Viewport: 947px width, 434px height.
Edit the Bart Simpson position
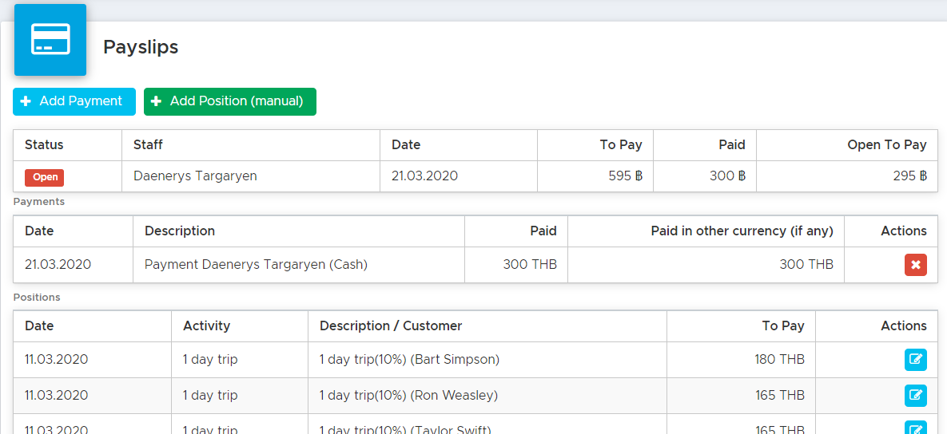coord(916,360)
